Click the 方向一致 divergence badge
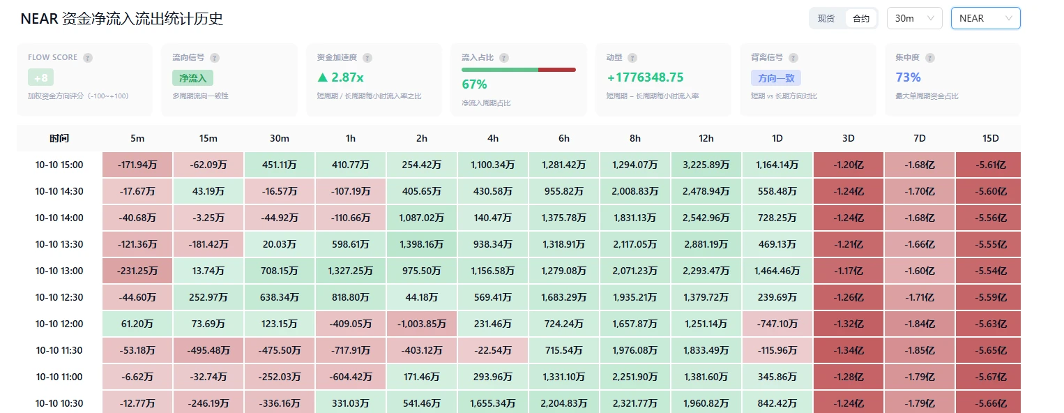Screen dimensions: 1064x413 point(776,77)
